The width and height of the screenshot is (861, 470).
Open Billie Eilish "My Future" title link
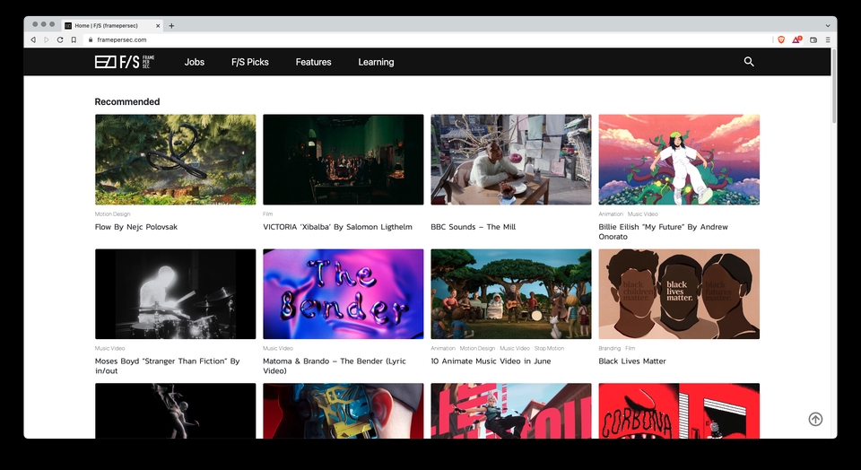point(664,231)
